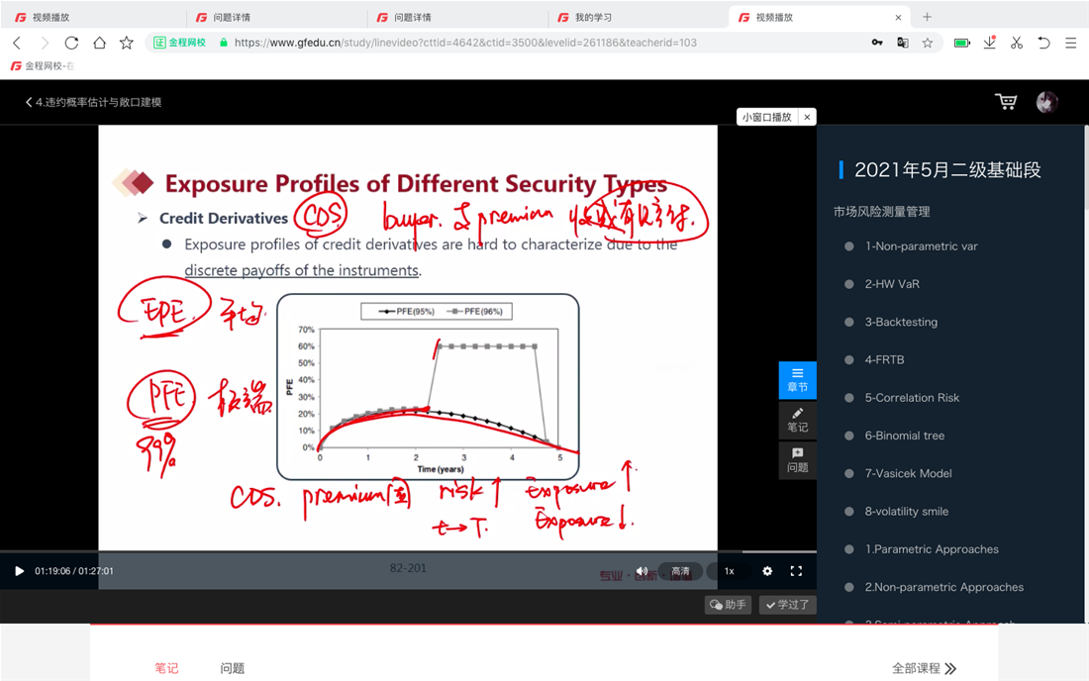Open the video settings gear

click(x=766, y=571)
